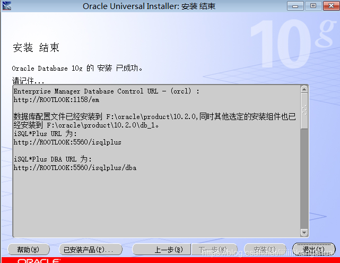Image resolution: width=340 pixels, height=263 pixels.
Task: Click the scrollbar down arrow
Action: [x=304, y=233]
